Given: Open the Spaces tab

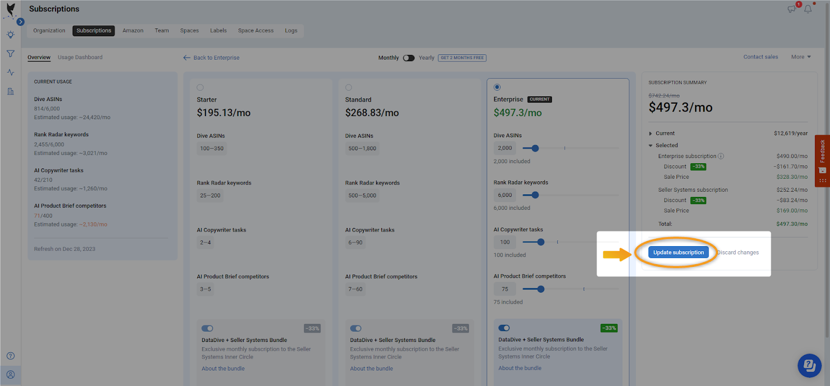Looking at the screenshot, I should (189, 31).
